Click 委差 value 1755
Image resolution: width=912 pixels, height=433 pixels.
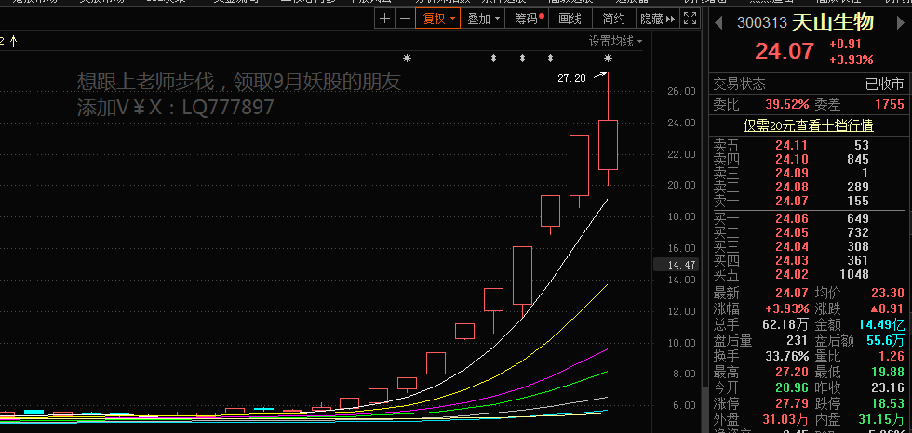pos(890,105)
